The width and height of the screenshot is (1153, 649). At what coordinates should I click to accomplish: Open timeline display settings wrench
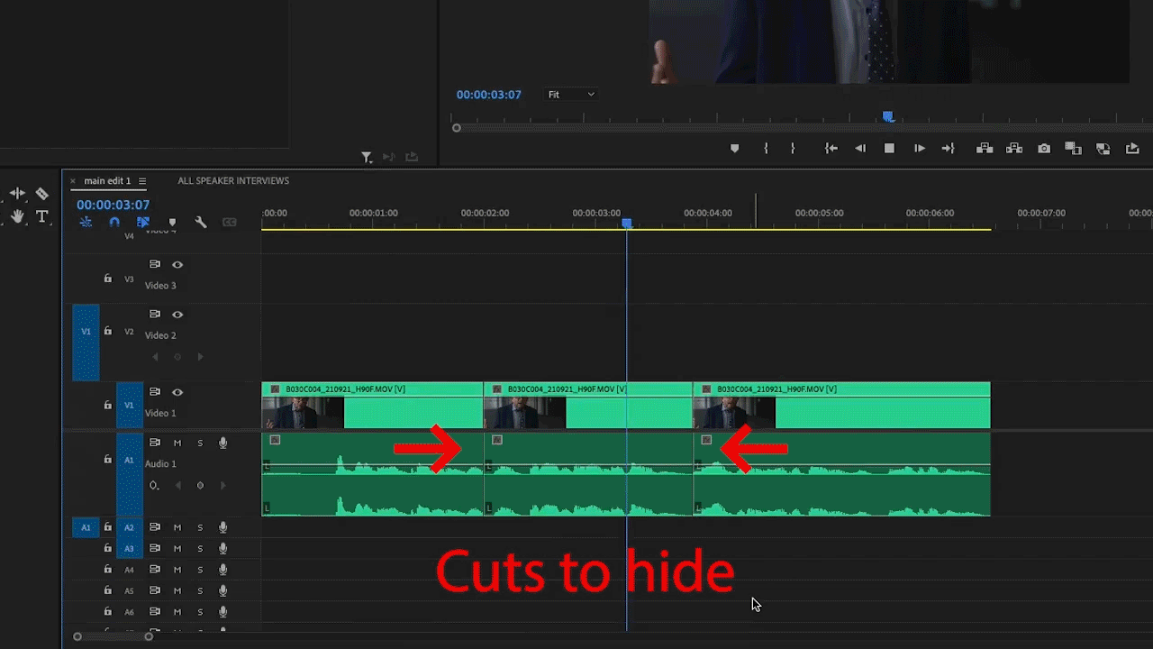(201, 222)
